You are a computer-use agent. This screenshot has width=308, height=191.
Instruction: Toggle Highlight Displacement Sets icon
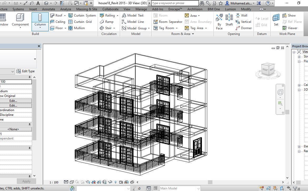tap(132, 182)
